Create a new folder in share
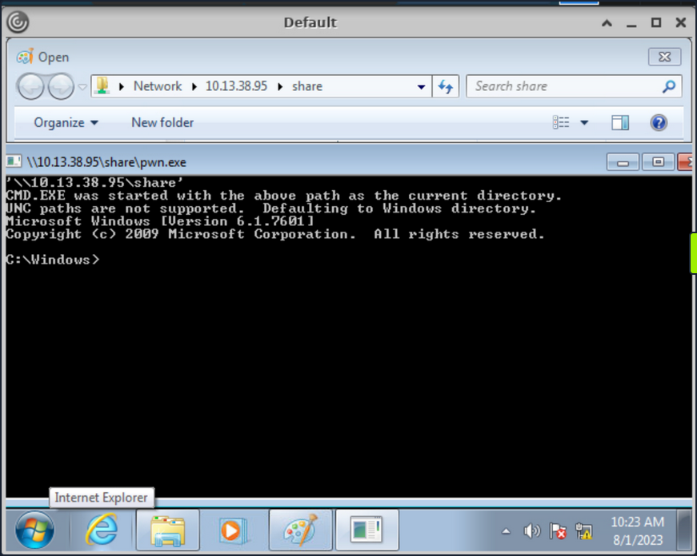Screen dimensions: 697x556 [x=162, y=122]
